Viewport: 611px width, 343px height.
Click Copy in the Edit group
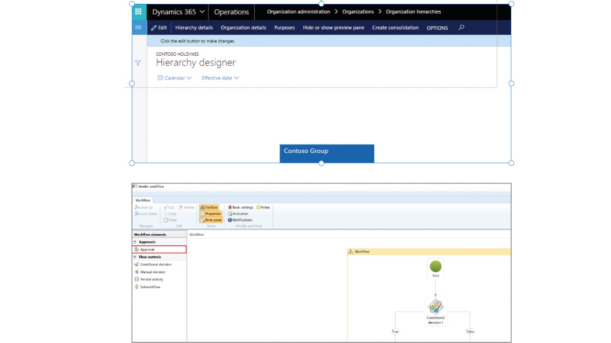[x=170, y=213]
